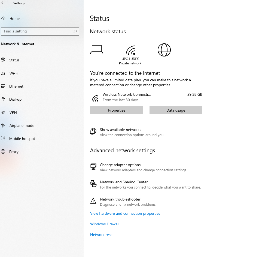Click the Change adapter options icon

93,167
